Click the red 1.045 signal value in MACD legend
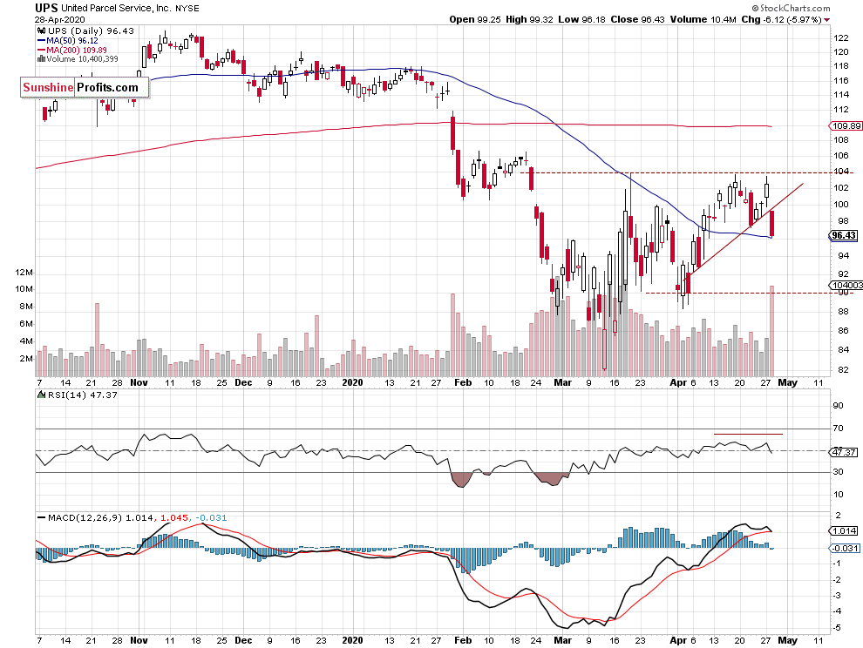863x648 pixels. coord(174,517)
